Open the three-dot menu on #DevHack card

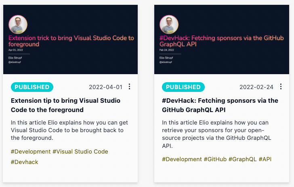pos(281,87)
